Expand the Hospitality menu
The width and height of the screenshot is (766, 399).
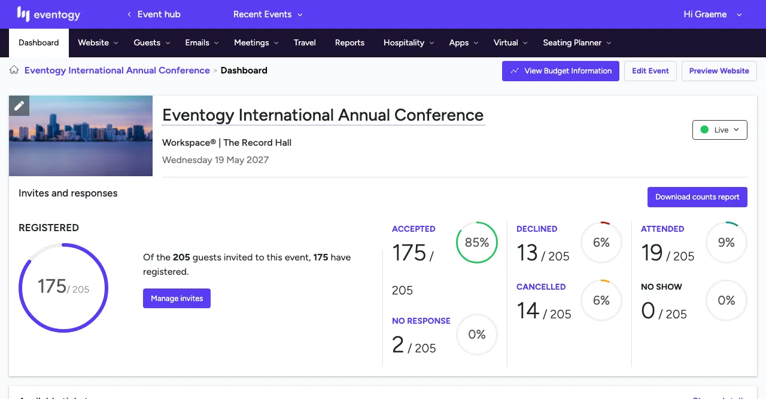pos(409,43)
